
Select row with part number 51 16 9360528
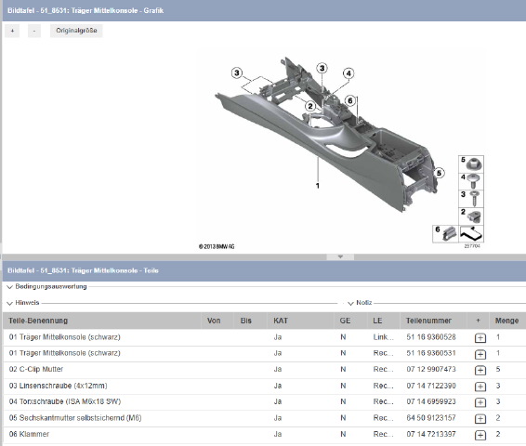(x=264, y=337)
